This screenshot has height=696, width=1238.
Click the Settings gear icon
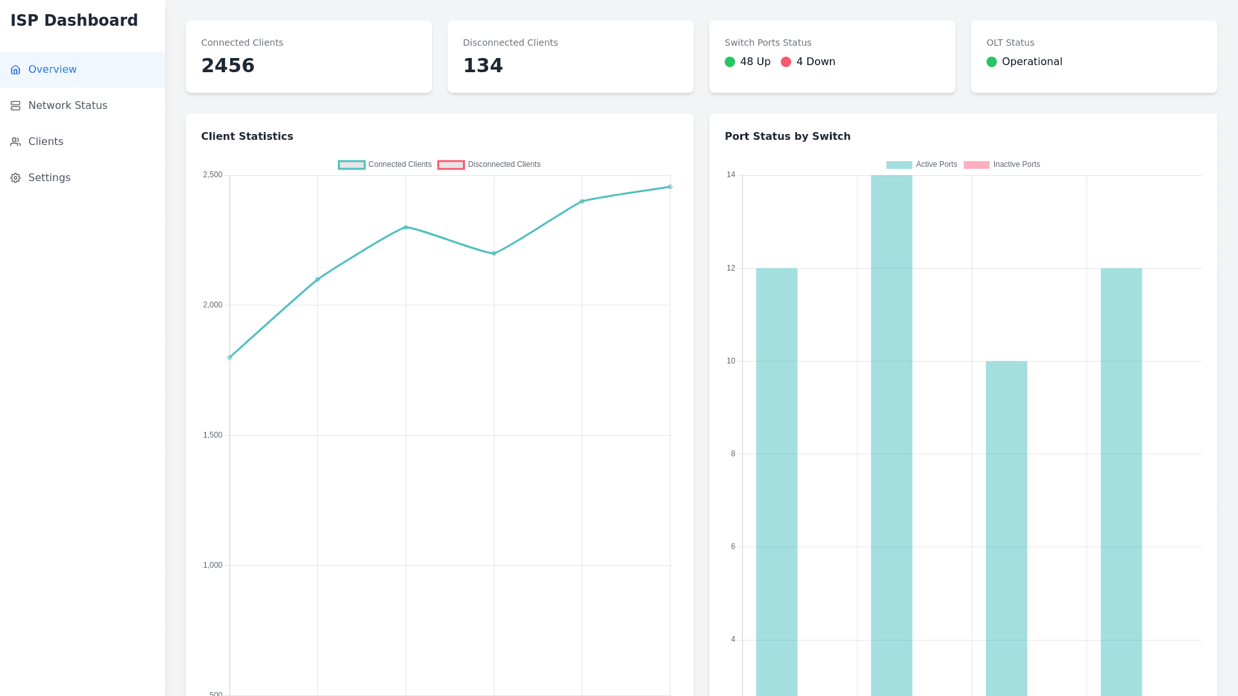point(15,178)
